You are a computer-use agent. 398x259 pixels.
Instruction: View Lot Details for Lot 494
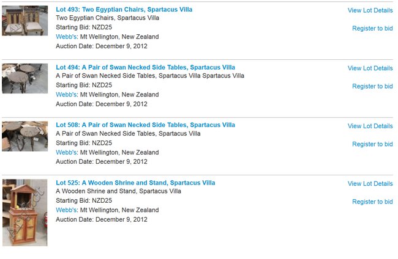pos(370,68)
